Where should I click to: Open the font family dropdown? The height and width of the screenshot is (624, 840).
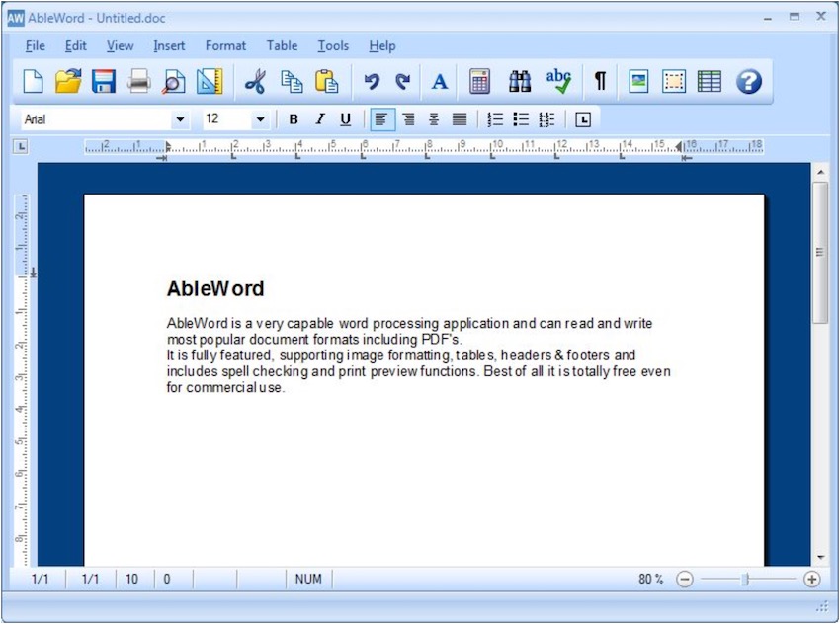[179, 118]
